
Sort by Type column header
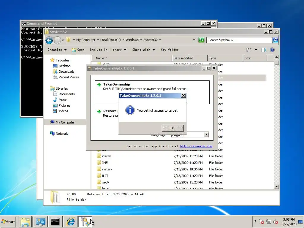(226, 58)
